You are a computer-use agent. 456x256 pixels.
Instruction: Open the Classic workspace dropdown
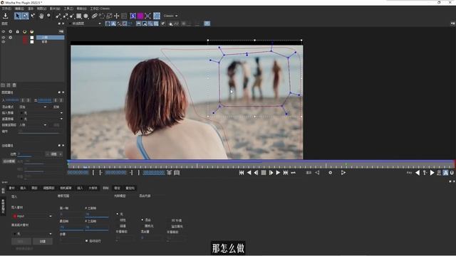click(x=170, y=16)
